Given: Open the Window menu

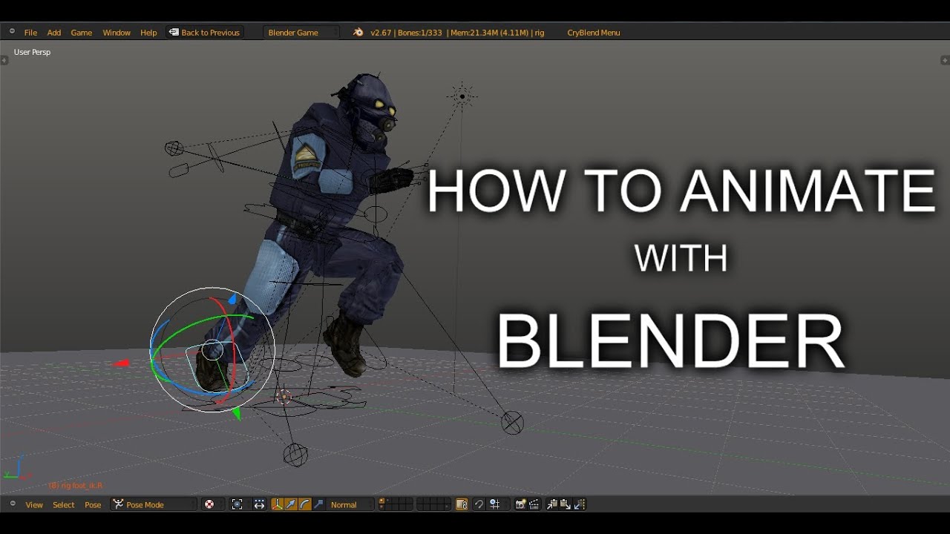Looking at the screenshot, I should (x=117, y=33).
